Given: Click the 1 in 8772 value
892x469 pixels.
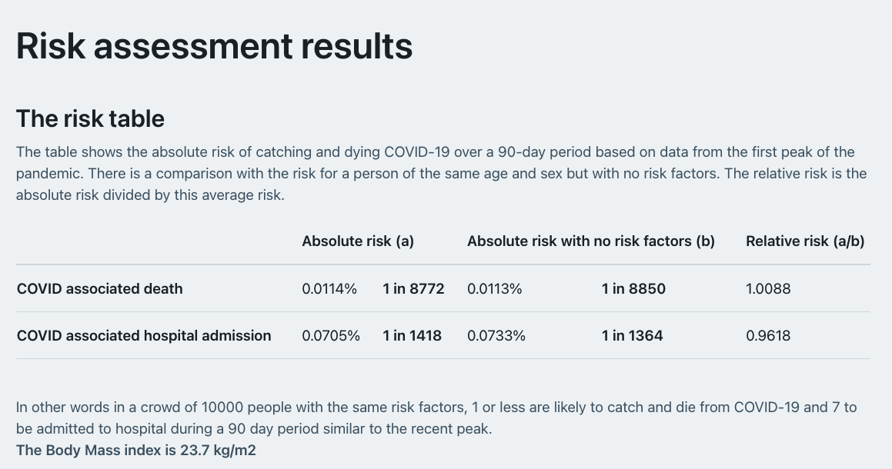Looking at the screenshot, I should pos(413,289).
